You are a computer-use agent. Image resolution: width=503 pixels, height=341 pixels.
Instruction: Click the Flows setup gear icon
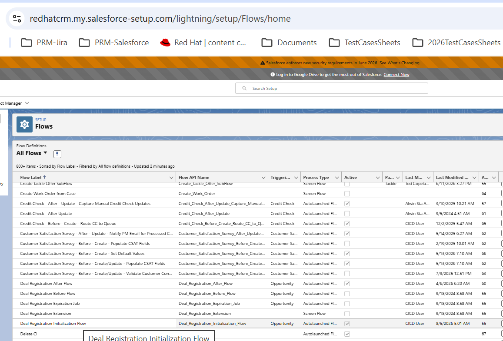24,124
